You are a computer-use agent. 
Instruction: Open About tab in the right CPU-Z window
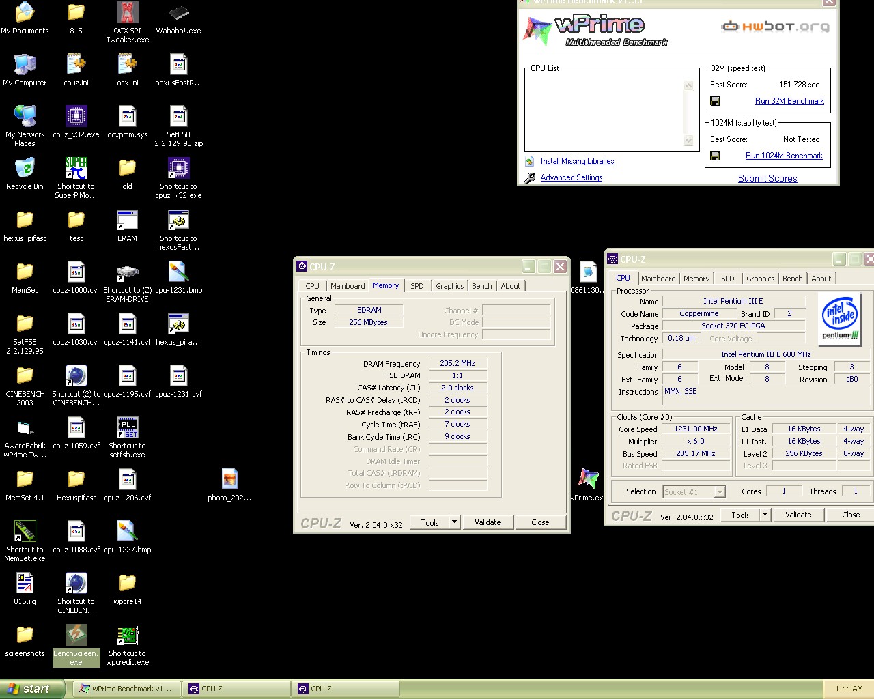821,279
